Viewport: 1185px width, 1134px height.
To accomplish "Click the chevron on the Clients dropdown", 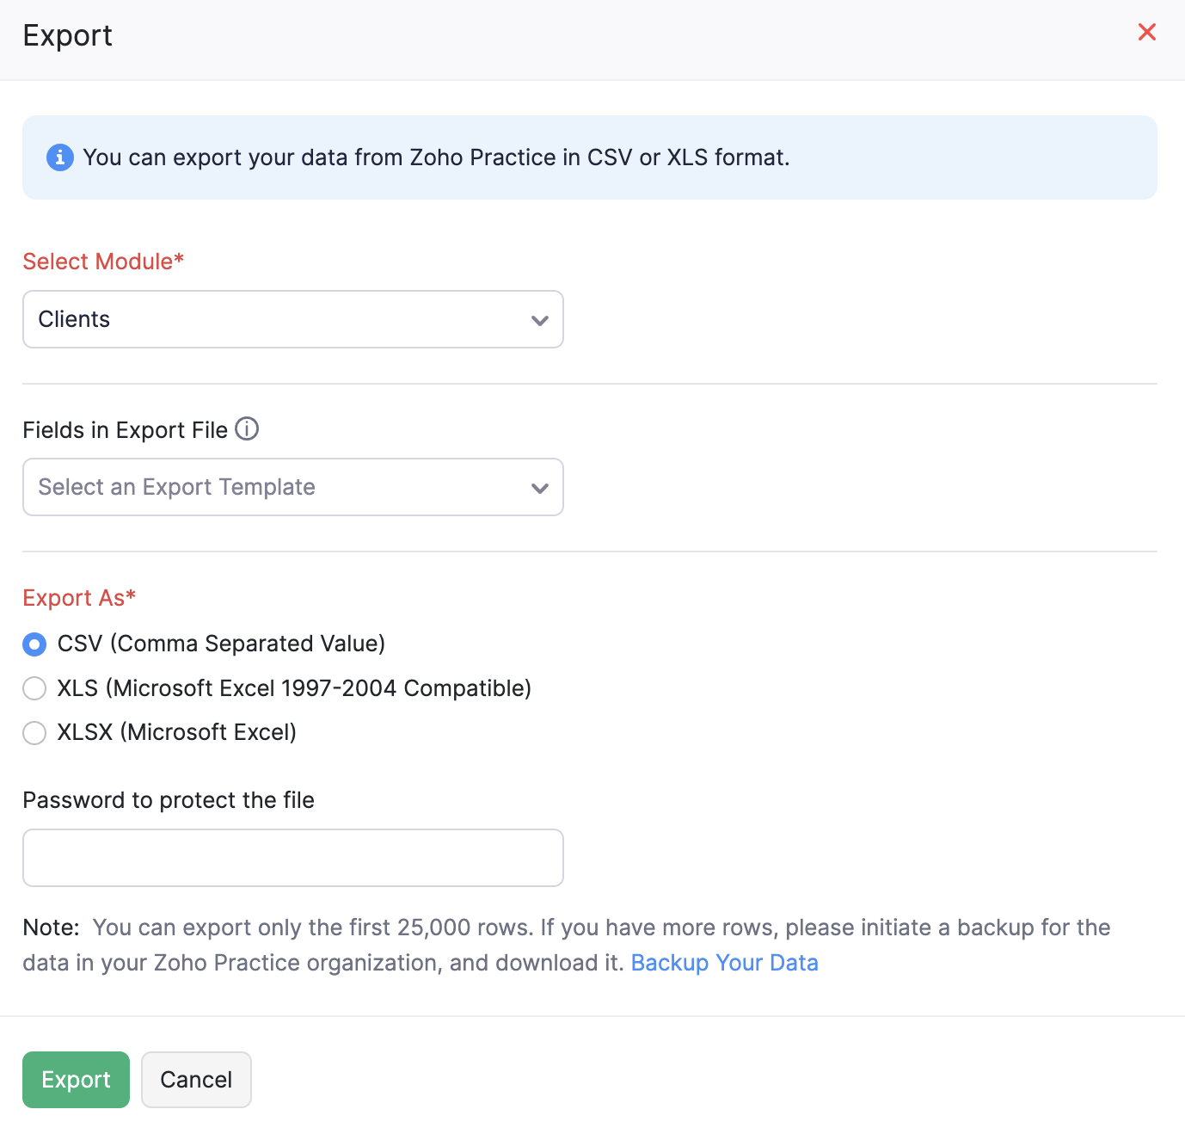I will click(540, 319).
